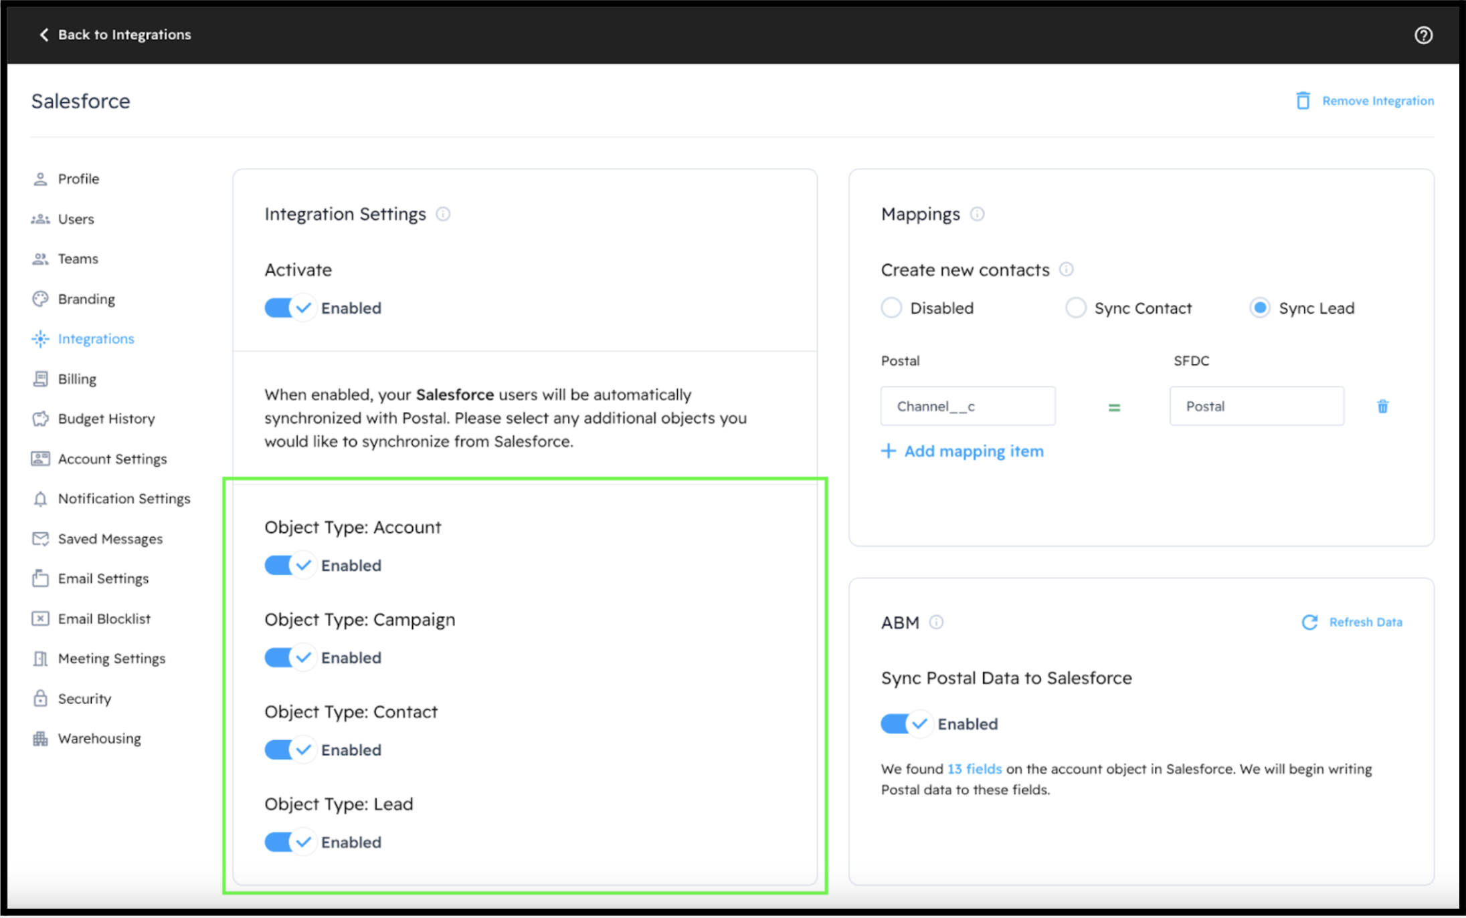Click the Postal Channel__c mapping field

pyautogui.click(x=968, y=407)
